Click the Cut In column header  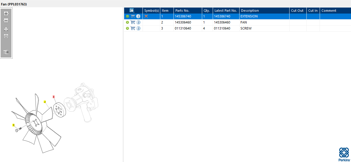[x=313, y=11]
